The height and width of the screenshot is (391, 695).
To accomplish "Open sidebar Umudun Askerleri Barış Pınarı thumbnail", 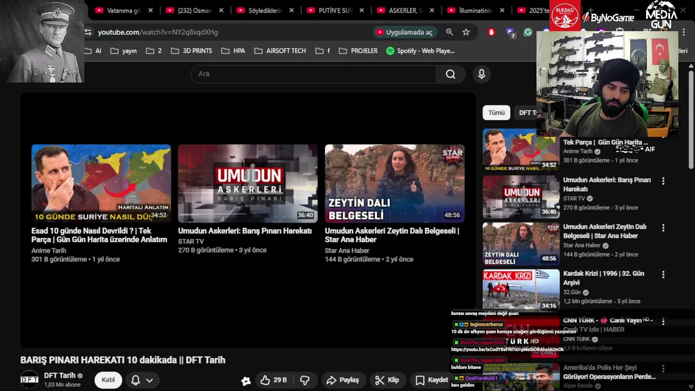I will (521, 197).
